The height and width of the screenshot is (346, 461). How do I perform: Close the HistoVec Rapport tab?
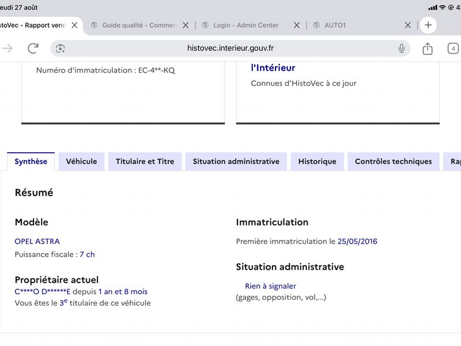[x=75, y=25]
